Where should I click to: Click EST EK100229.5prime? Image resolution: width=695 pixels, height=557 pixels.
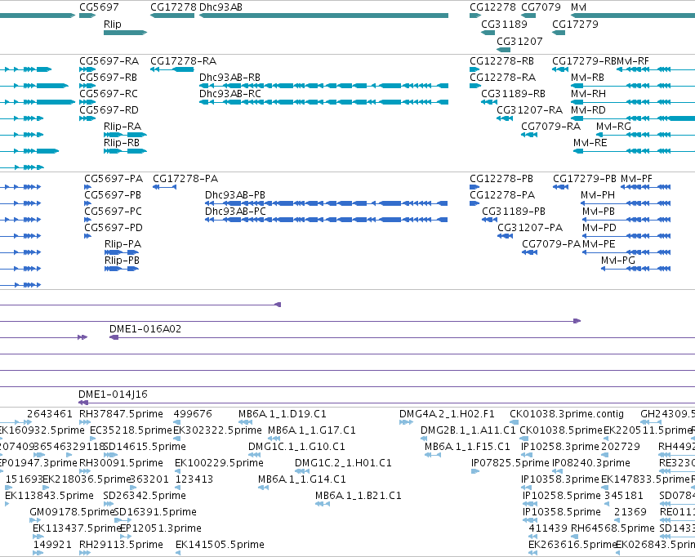pos(178,471)
